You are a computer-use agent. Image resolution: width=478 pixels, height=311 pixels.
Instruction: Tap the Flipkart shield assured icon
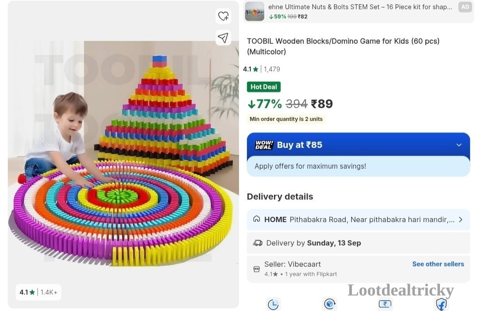(x=441, y=304)
